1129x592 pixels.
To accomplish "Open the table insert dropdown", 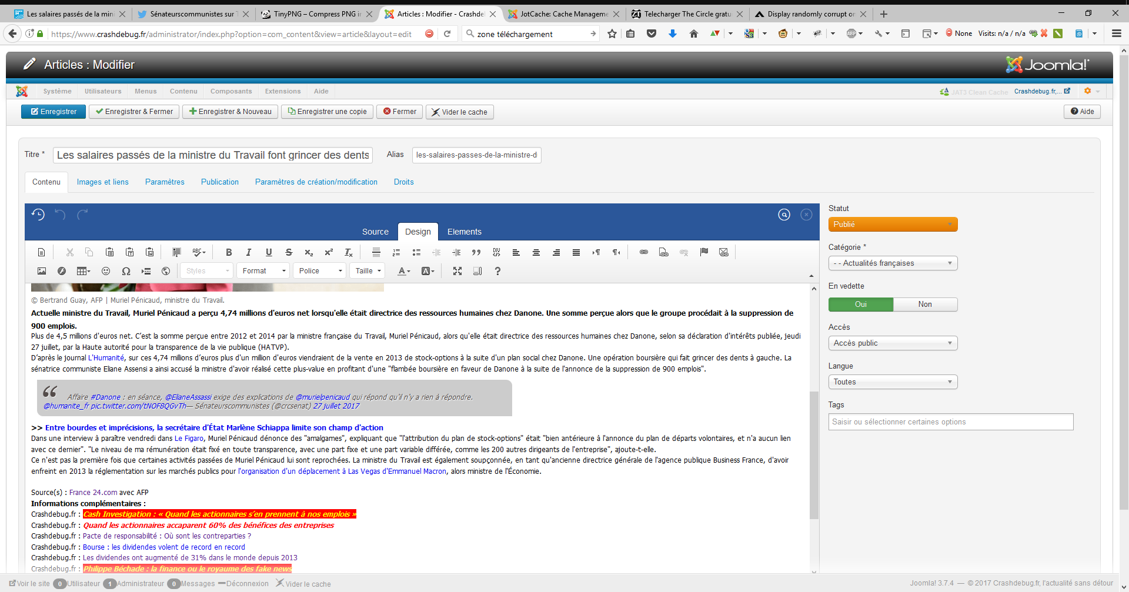I will pyautogui.click(x=83, y=271).
